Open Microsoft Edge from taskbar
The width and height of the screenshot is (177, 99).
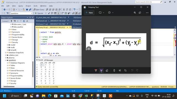coord(50,96)
